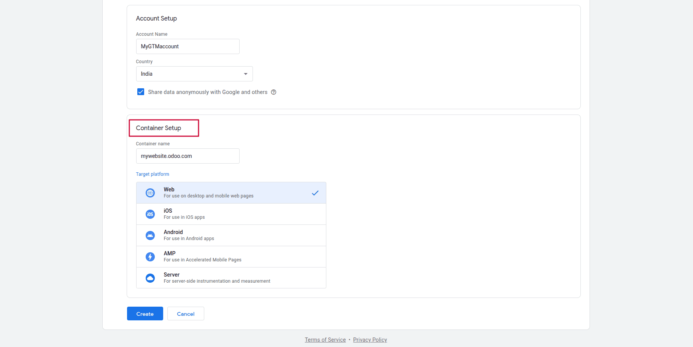This screenshot has width=693, height=347.
Task: Click the Target platform label
Action: [153, 174]
